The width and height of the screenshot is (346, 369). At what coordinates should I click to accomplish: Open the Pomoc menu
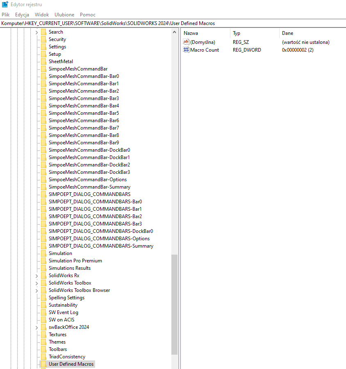point(88,15)
